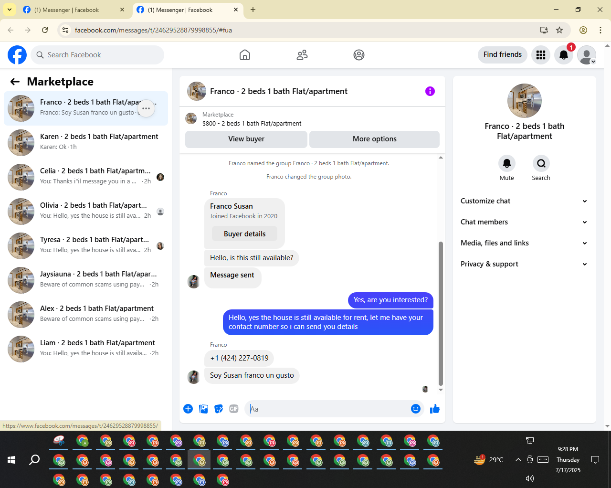Open the tab search dropdown in Chrome

[x=10, y=10]
